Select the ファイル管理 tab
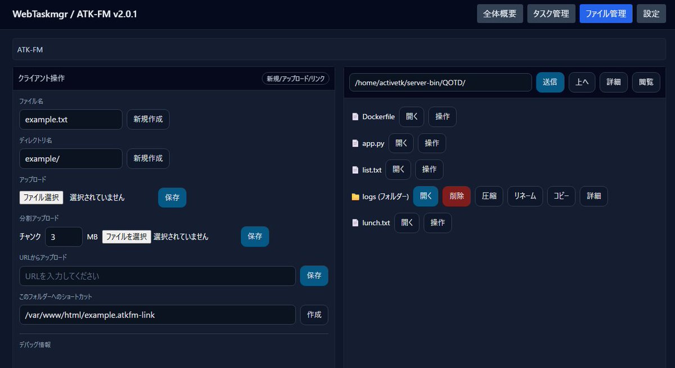This screenshot has height=368, width=675. click(x=606, y=13)
